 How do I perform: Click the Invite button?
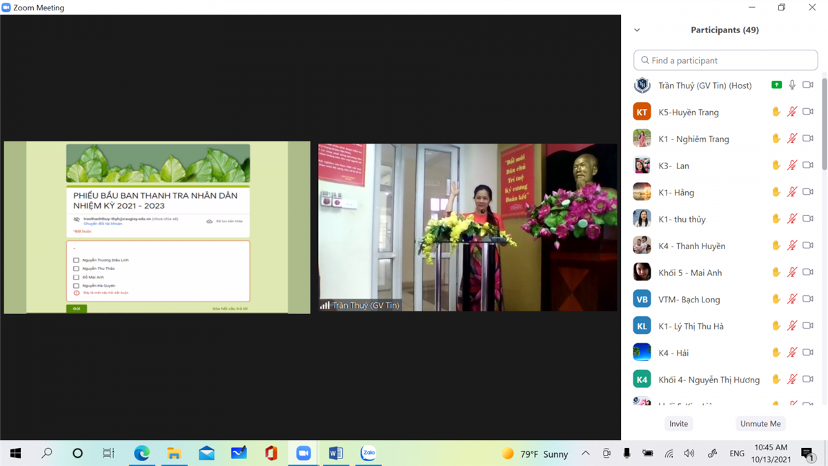click(x=678, y=423)
